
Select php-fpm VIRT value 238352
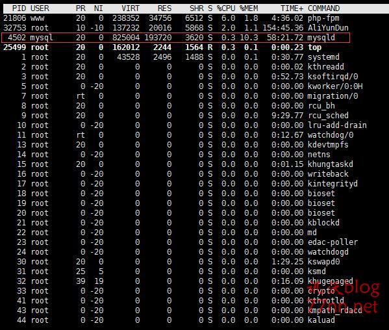(126, 18)
